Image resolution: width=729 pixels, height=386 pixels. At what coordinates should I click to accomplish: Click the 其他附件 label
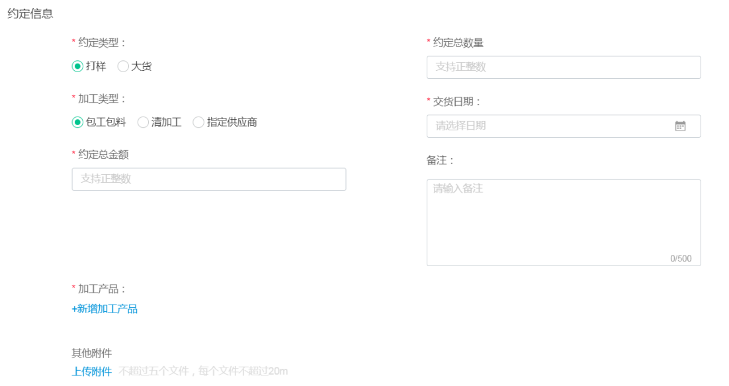click(91, 354)
